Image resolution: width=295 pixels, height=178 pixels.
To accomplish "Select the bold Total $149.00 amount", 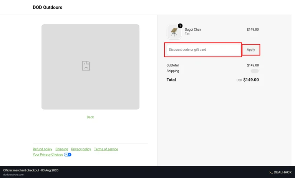I will [x=251, y=80].
